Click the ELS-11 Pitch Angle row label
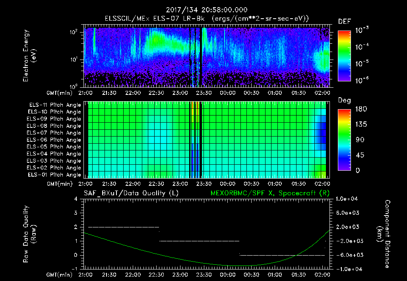The height and width of the screenshot is (281, 407). pyautogui.click(x=55, y=105)
